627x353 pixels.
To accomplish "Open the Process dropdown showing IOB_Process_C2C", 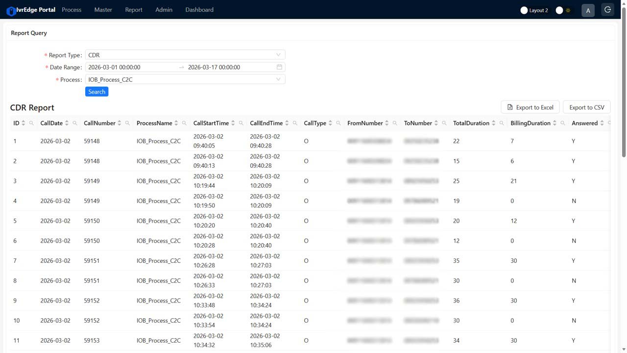I will click(185, 79).
